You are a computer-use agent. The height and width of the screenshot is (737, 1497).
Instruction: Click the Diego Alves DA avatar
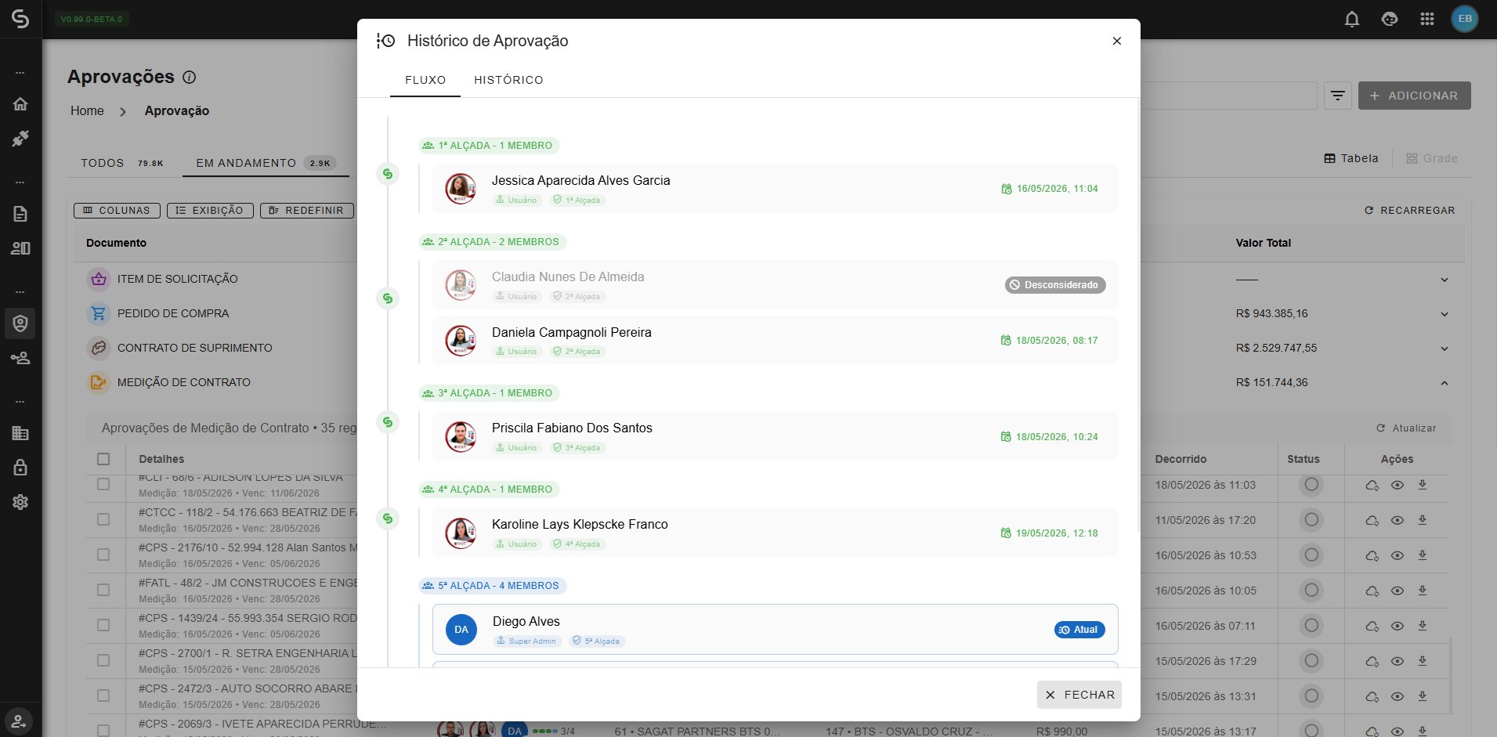point(461,630)
